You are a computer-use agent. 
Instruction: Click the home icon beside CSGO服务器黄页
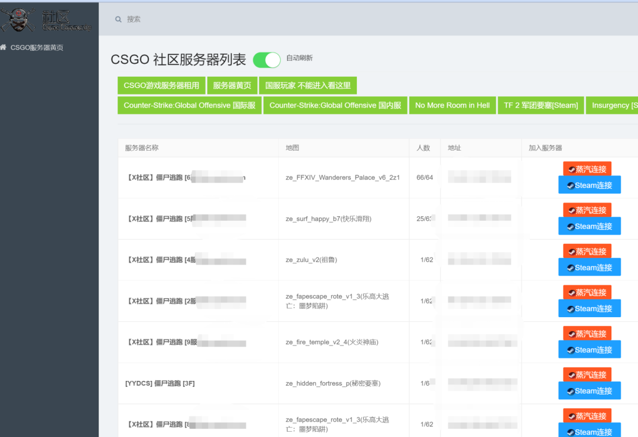click(x=4, y=47)
